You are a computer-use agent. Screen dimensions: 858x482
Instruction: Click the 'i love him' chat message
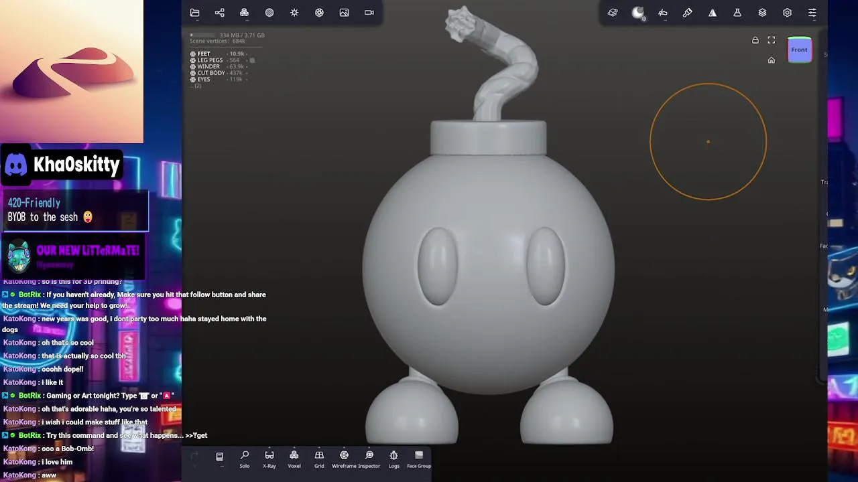pyautogui.click(x=38, y=462)
